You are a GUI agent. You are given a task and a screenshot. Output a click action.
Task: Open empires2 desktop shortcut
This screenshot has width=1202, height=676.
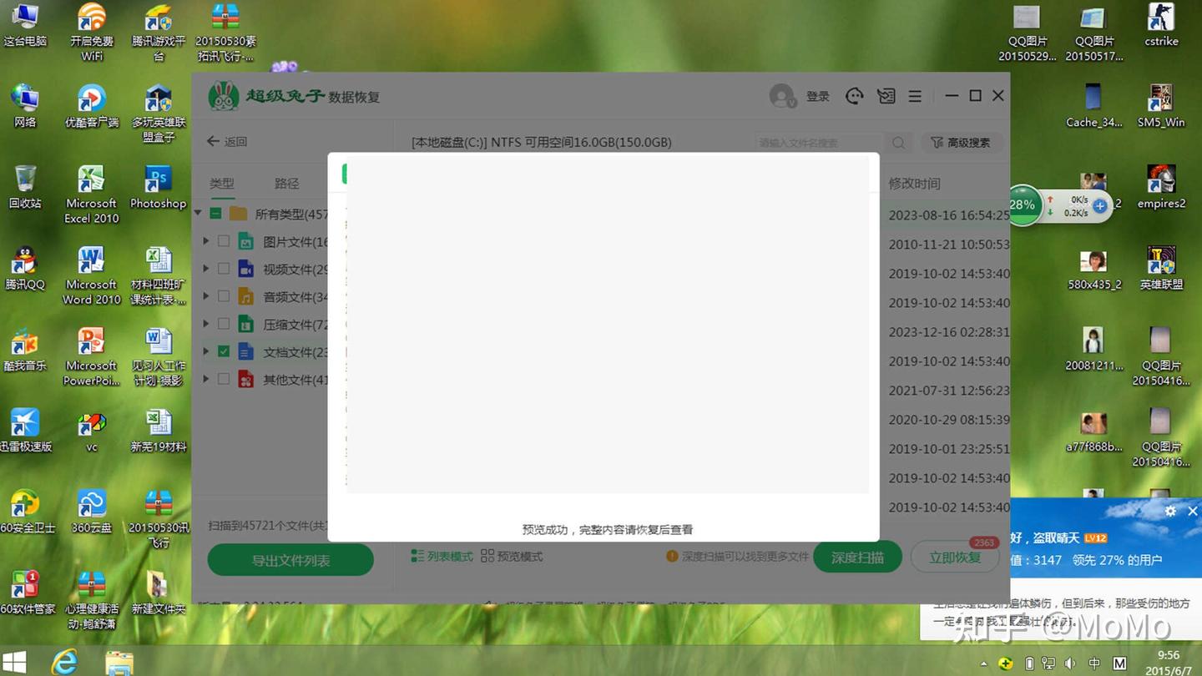[1161, 187]
